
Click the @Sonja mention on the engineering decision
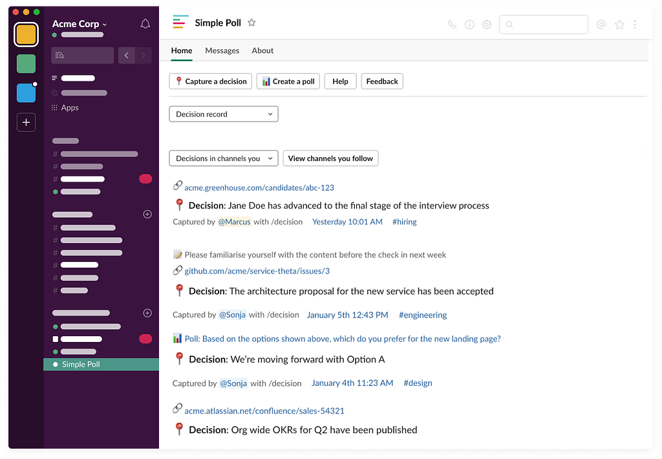pyautogui.click(x=233, y=315)
